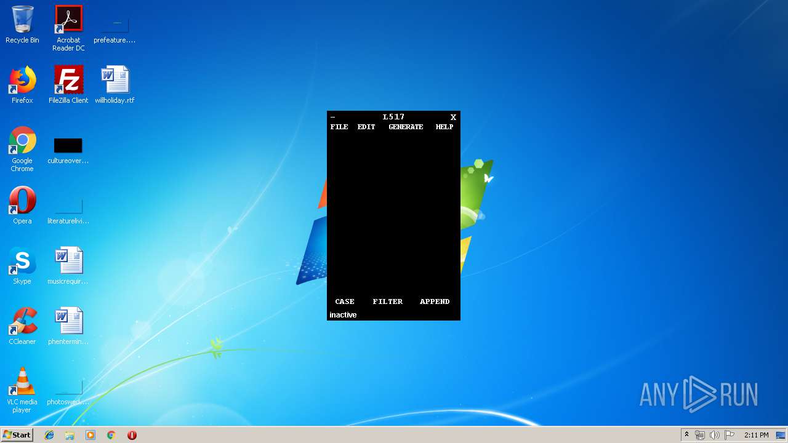Image resolution: width=788 pixels, height=443 pixels.
Task: Open Opera from the taskbar
Action: point(132,435)
